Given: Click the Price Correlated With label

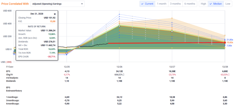Looking at the screenshot, I should (x=15, y=4).
